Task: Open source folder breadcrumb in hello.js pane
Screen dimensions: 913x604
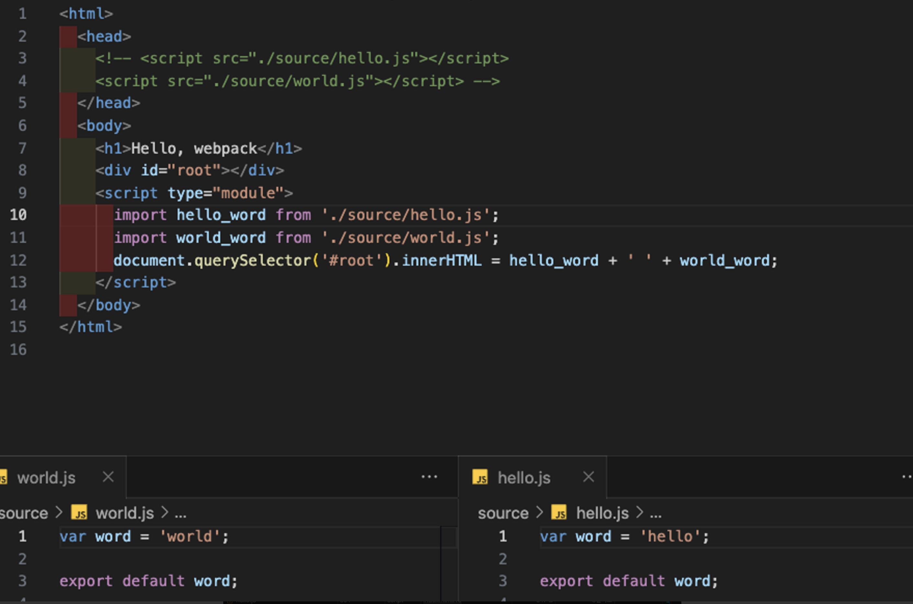Action: pos(503,513)
